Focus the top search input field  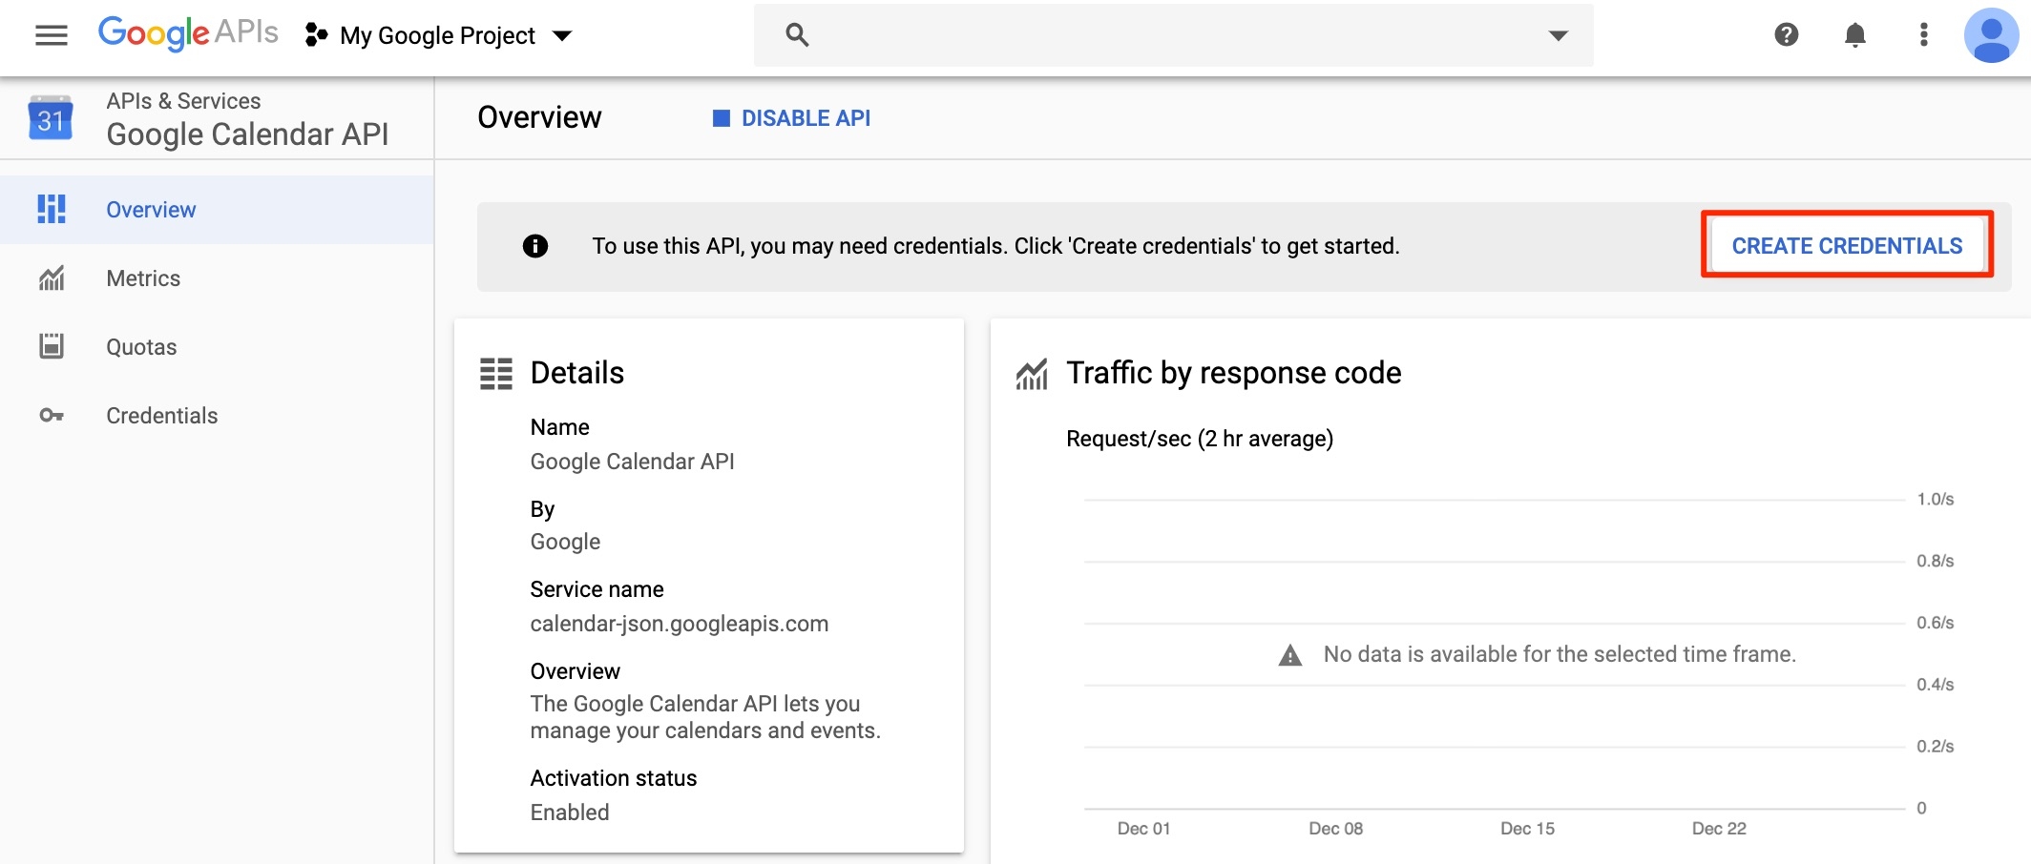tap(1174, 35)
